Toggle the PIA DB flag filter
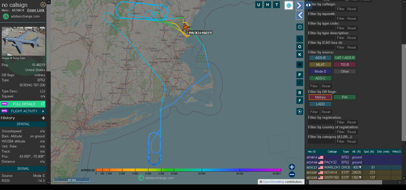406x190 pixels. [x=345, y=97]
